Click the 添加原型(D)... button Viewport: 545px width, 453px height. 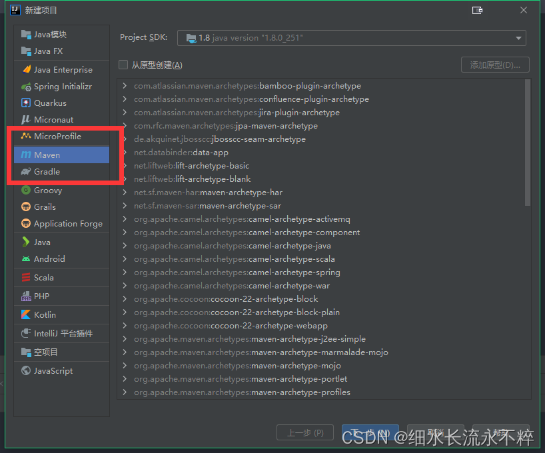[495, 65]
